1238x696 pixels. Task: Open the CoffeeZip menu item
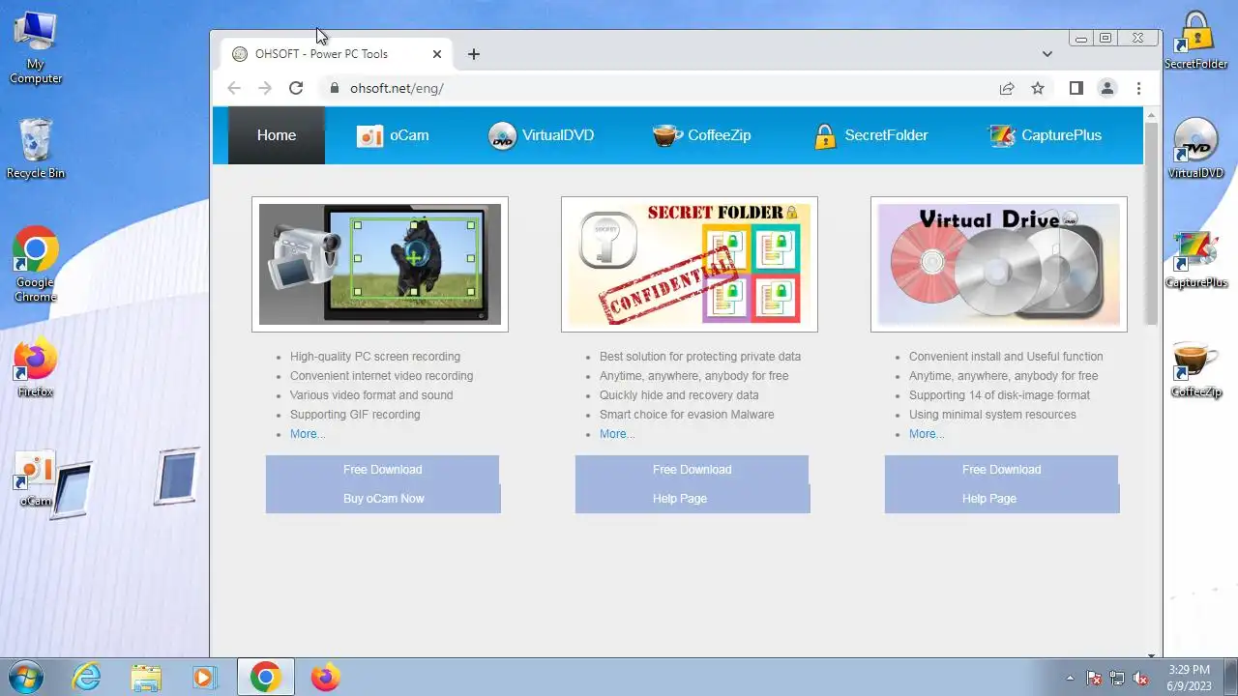point(702,135)
